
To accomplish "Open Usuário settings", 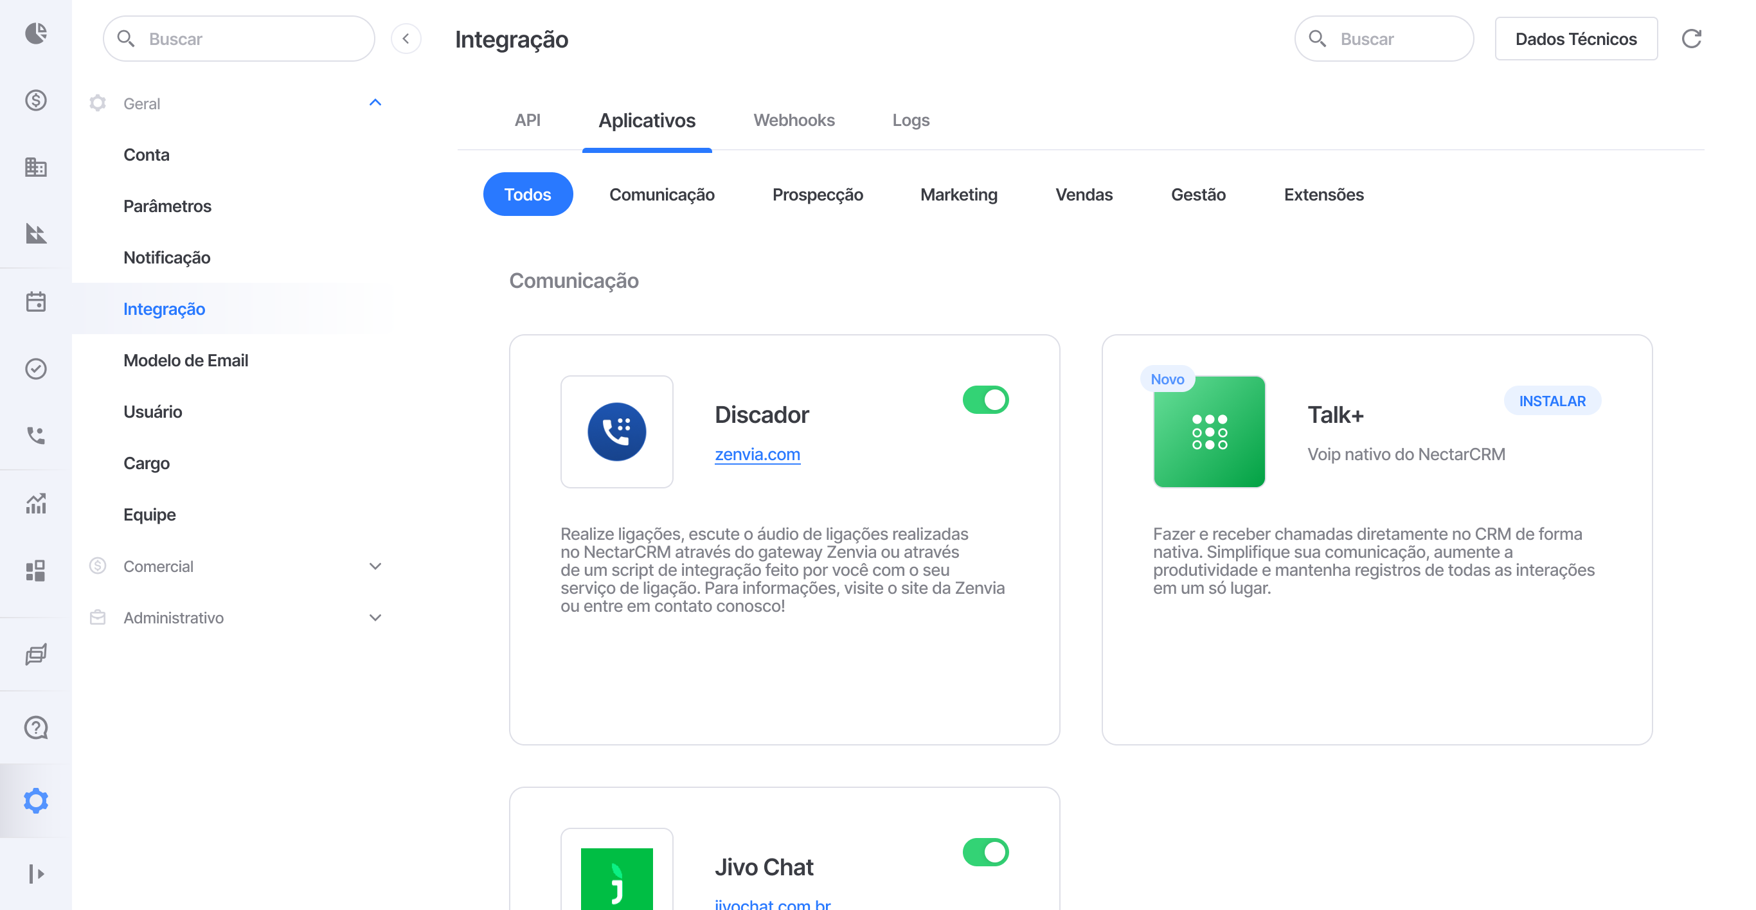I will (152, 413).
